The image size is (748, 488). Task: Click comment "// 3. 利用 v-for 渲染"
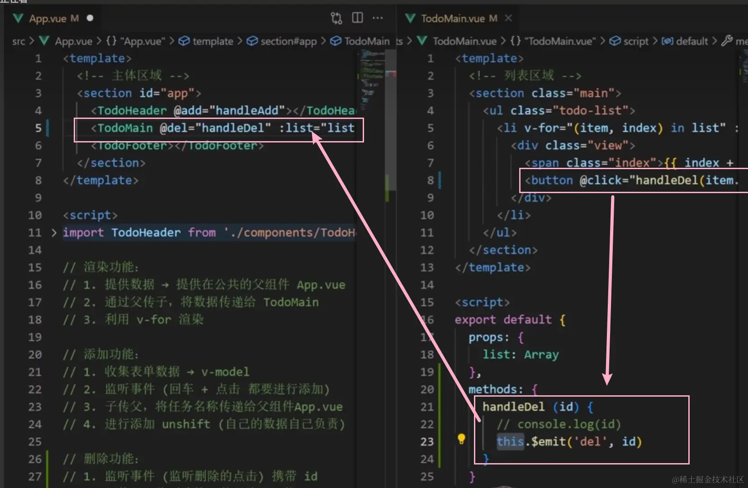tap(133, 320)
